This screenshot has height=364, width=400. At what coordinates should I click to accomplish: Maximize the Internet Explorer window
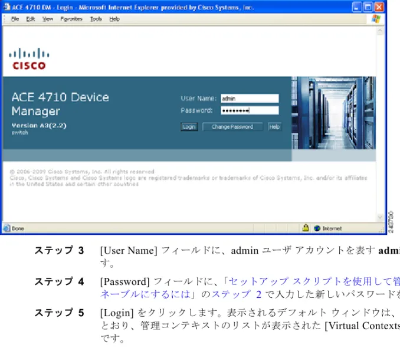pos(368,7)
